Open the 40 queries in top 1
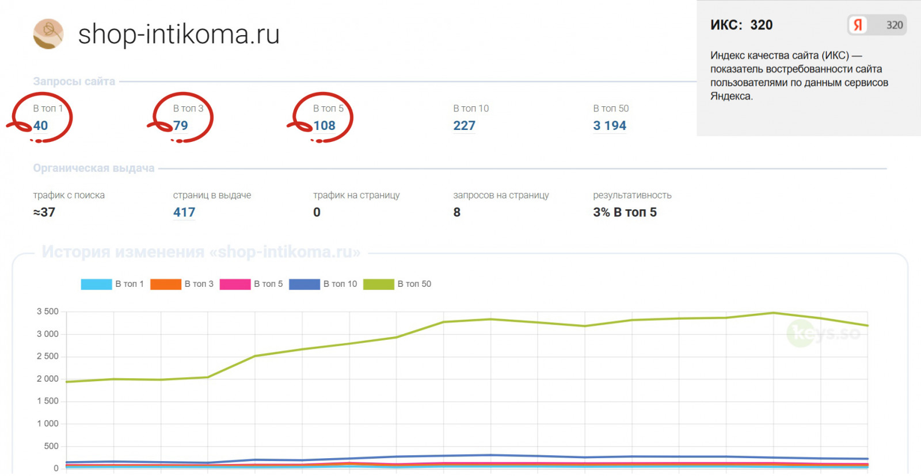921x476 pixels. click(40, 125)
